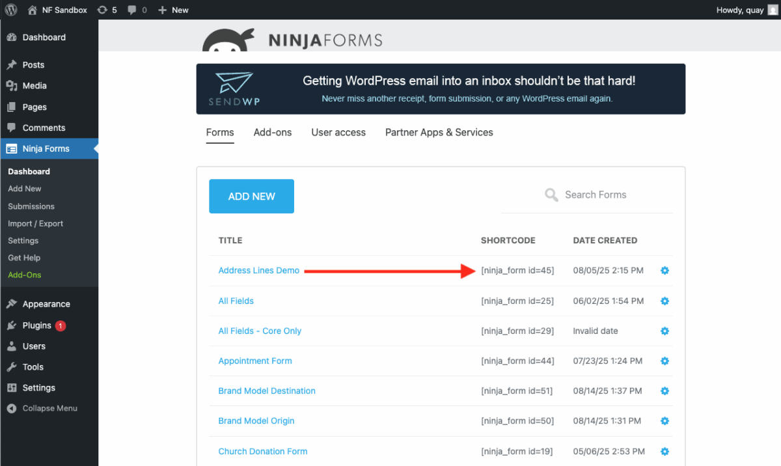Open the Appointment Form link
The height and width of the screenshot is (466, 781).
tap(255, 361)
